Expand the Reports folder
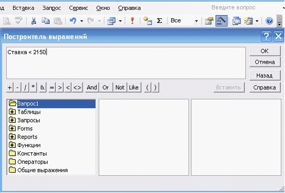The image size is (285, 193). [12, 137]
